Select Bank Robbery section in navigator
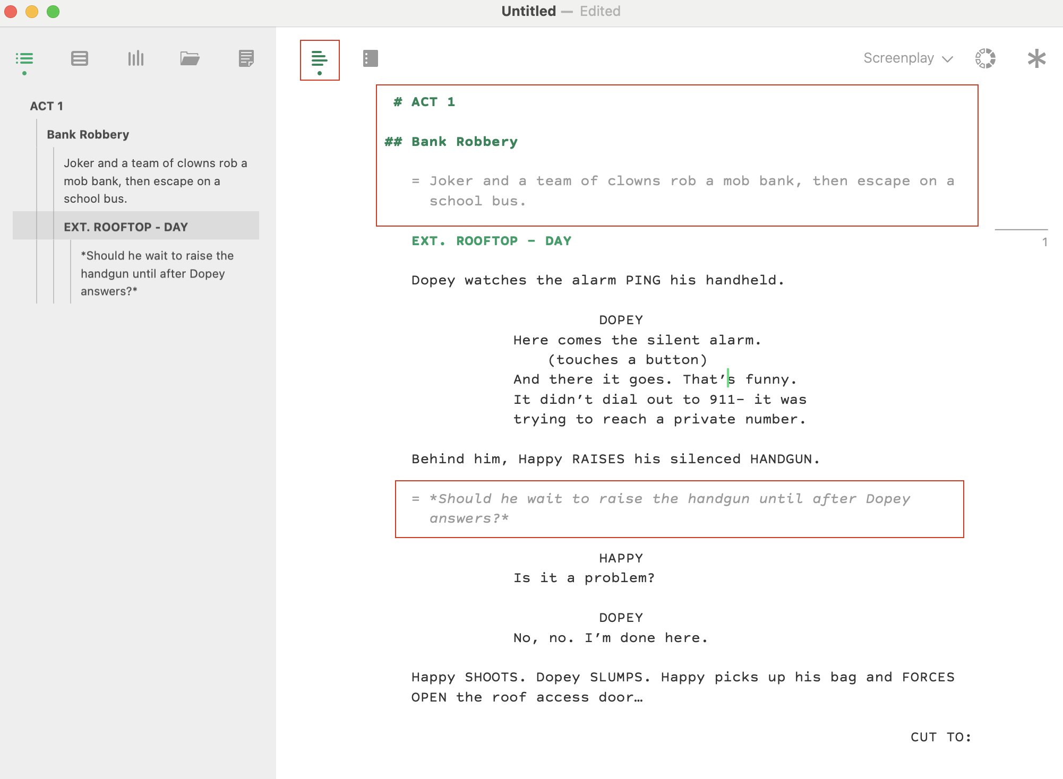The height and width of the screenshot is (779, 1063). 88,135
